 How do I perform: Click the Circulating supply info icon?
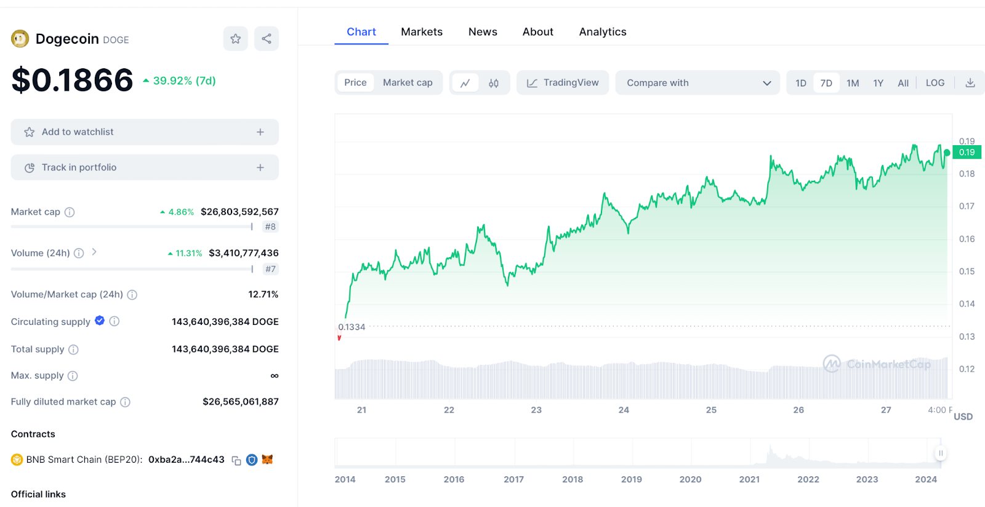(x=115, y=321)
